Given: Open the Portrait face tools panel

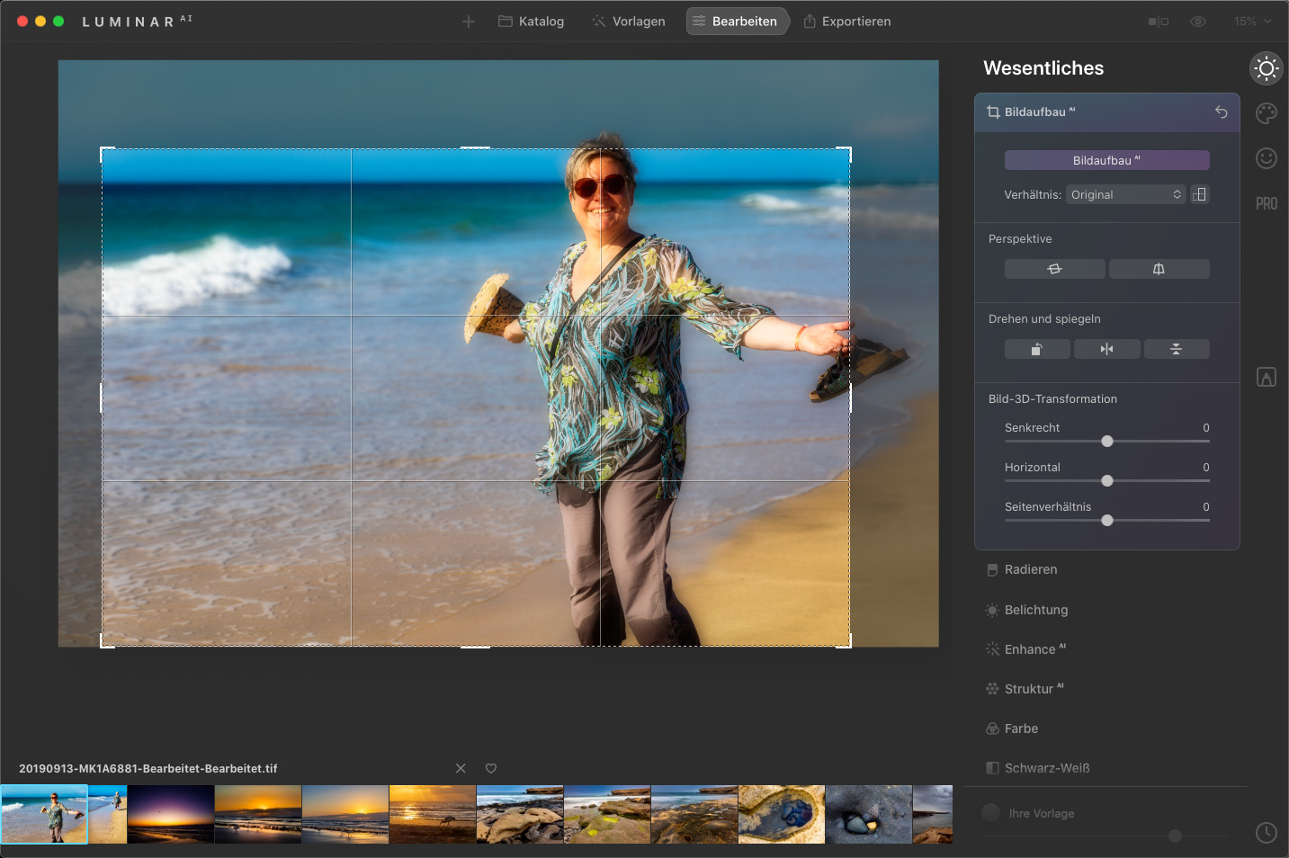Looking at the screenshot, I should tap(1266, 158).
